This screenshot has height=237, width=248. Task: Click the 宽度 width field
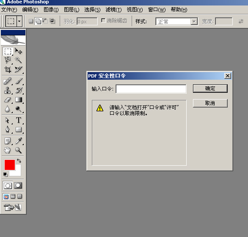(x=224, y=21)
